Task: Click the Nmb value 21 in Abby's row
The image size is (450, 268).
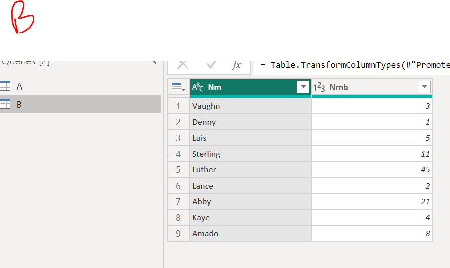Action: [x=371, y=202]
